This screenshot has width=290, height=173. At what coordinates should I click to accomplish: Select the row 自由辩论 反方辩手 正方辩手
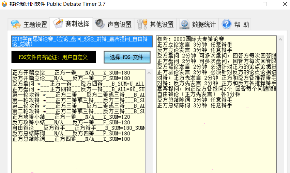tap(78, 128)
